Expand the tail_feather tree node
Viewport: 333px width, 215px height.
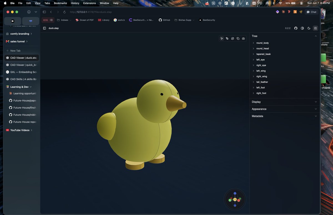click(253, 82)
